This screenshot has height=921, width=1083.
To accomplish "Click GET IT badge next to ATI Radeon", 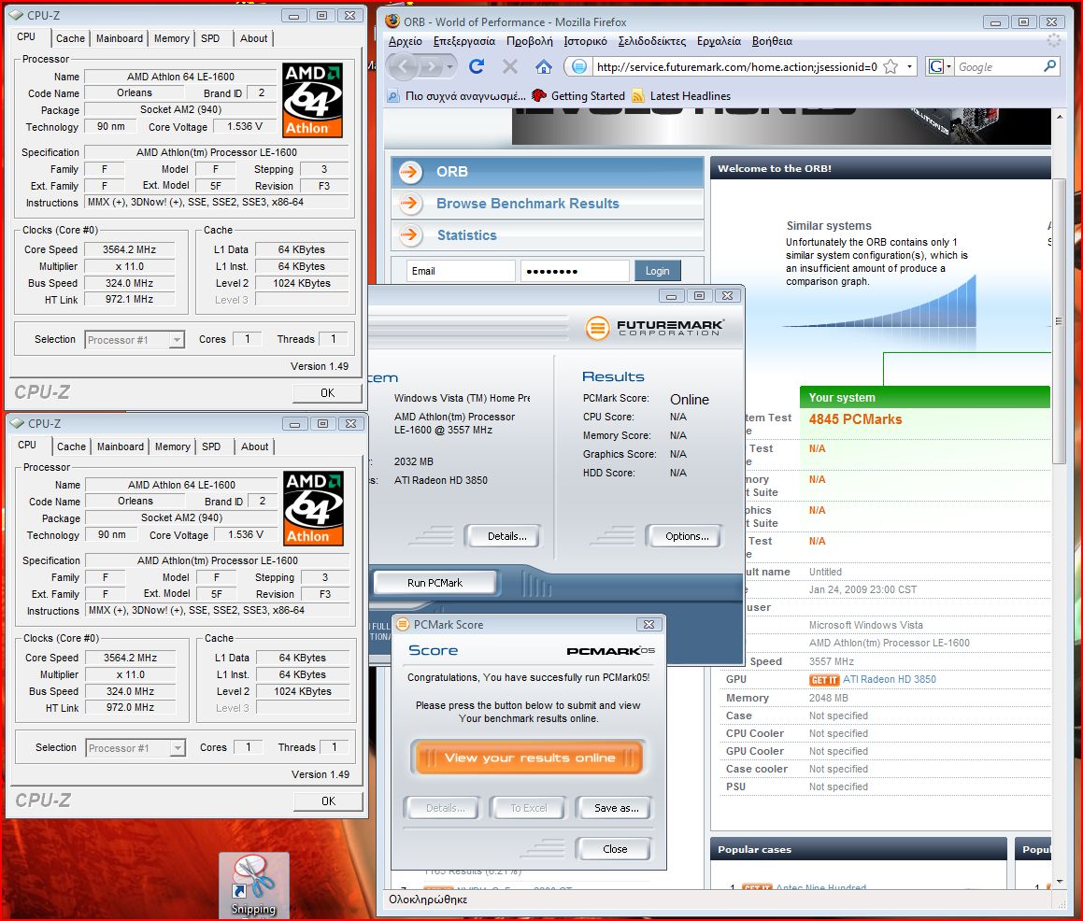I will tap(823, 679).
